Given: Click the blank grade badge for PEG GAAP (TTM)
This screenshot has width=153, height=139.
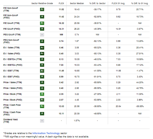Looking at the screenshot, I should pos(42,35).
